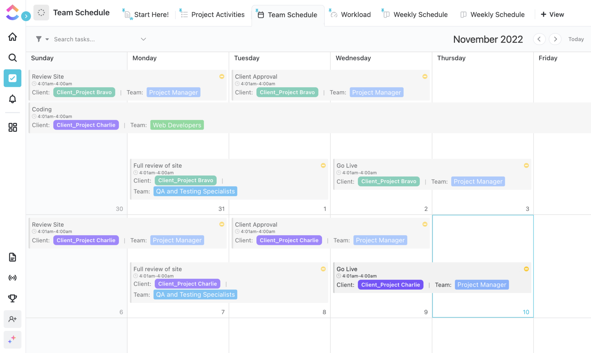
Task: Click the invite people icon
Action: [12, 319]
